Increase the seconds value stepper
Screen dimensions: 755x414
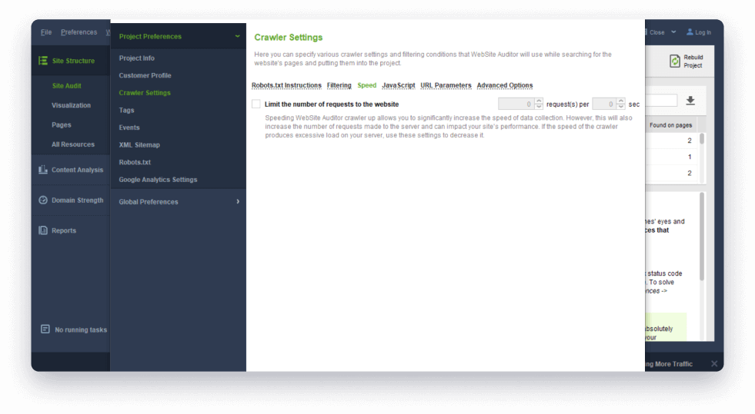pos(621,101)
